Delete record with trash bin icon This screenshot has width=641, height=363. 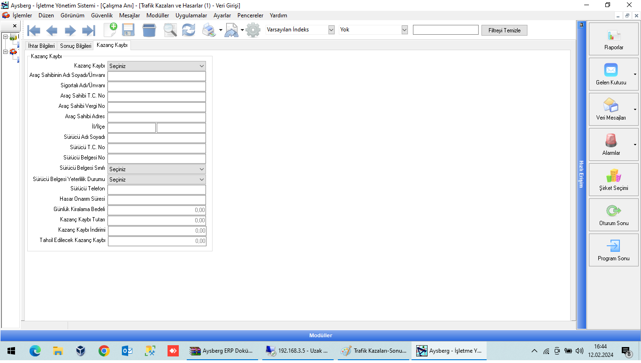[x=149, y=30]
